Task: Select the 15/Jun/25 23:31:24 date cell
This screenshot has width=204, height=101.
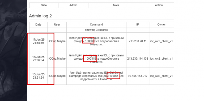Action: [x=38, y=76]
